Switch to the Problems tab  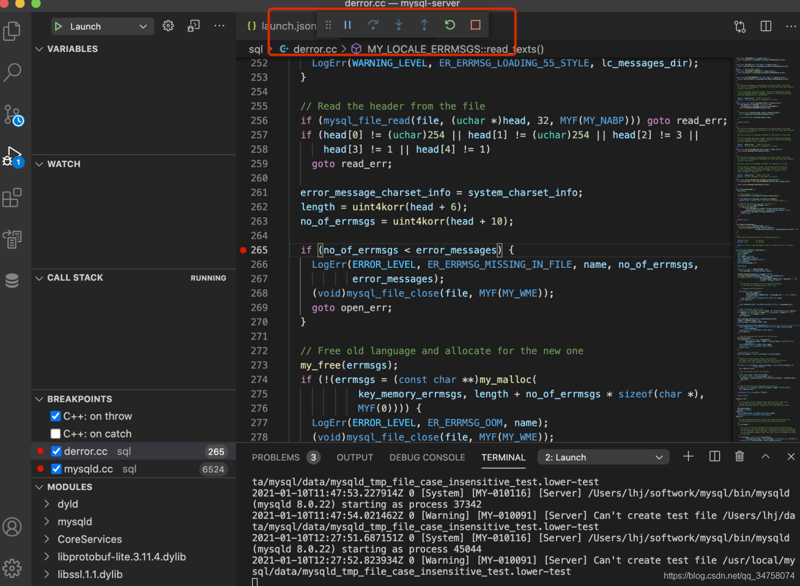276,457
